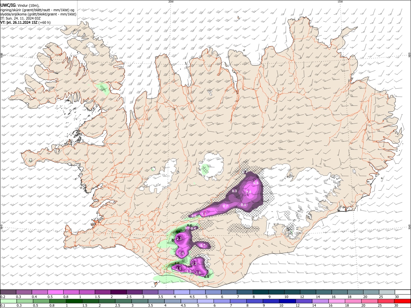Select lower legend row swatch labeled 3
Screen dimensions: 411x308
pyautogui.click(x=140, y=301)
